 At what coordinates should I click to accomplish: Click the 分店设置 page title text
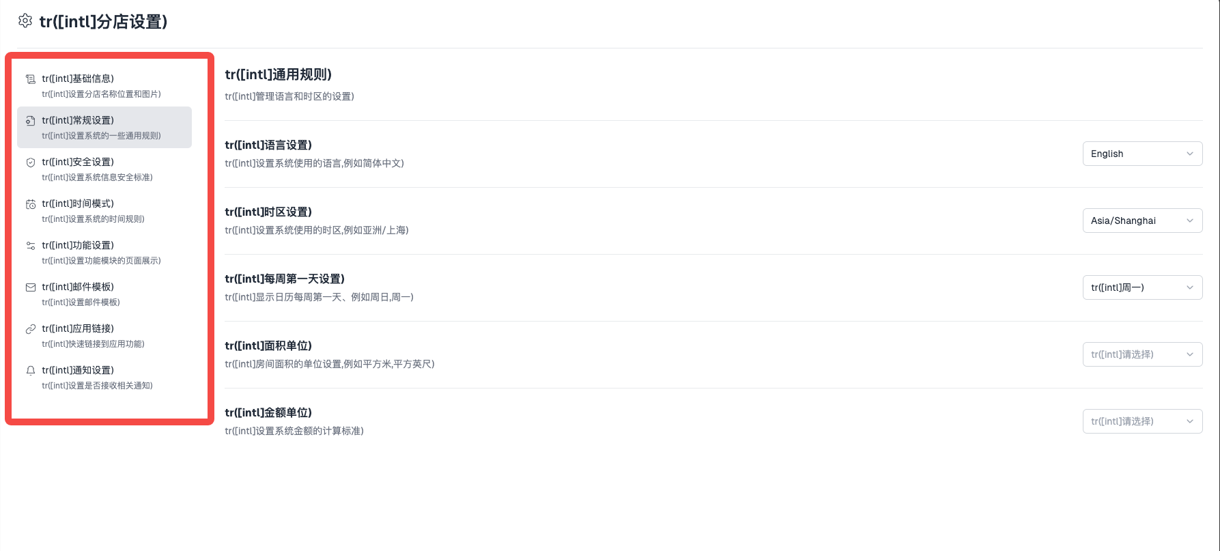click(103, 22)
